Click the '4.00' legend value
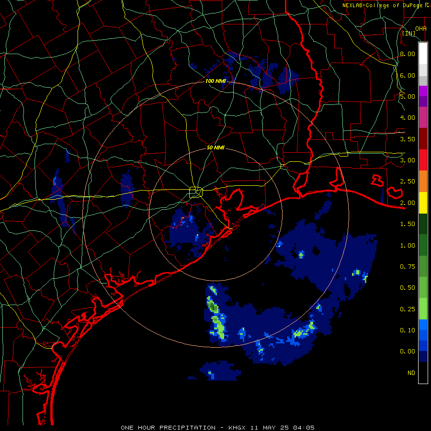This screenshot has width=431, height=431. 408,118
